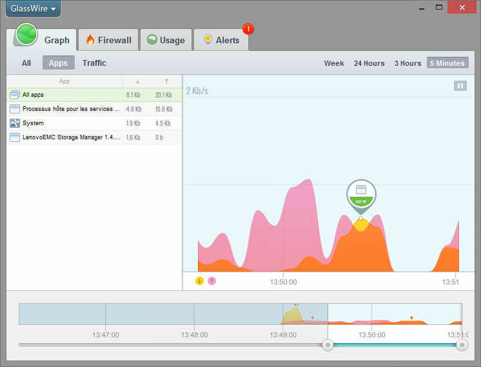Click the Usage green circle icon
This screenshot has width=481, height=367.
point(152,39)
